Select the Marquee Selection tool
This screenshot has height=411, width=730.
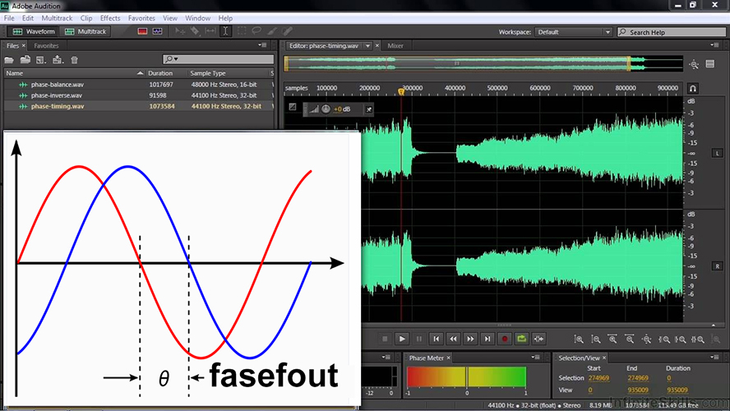click(241, 32)
